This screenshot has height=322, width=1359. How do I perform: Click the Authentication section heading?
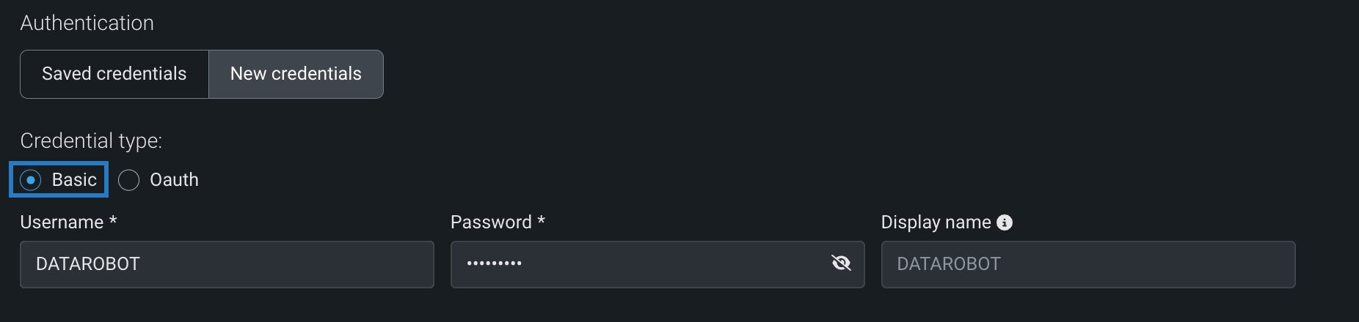click(87, 23)
